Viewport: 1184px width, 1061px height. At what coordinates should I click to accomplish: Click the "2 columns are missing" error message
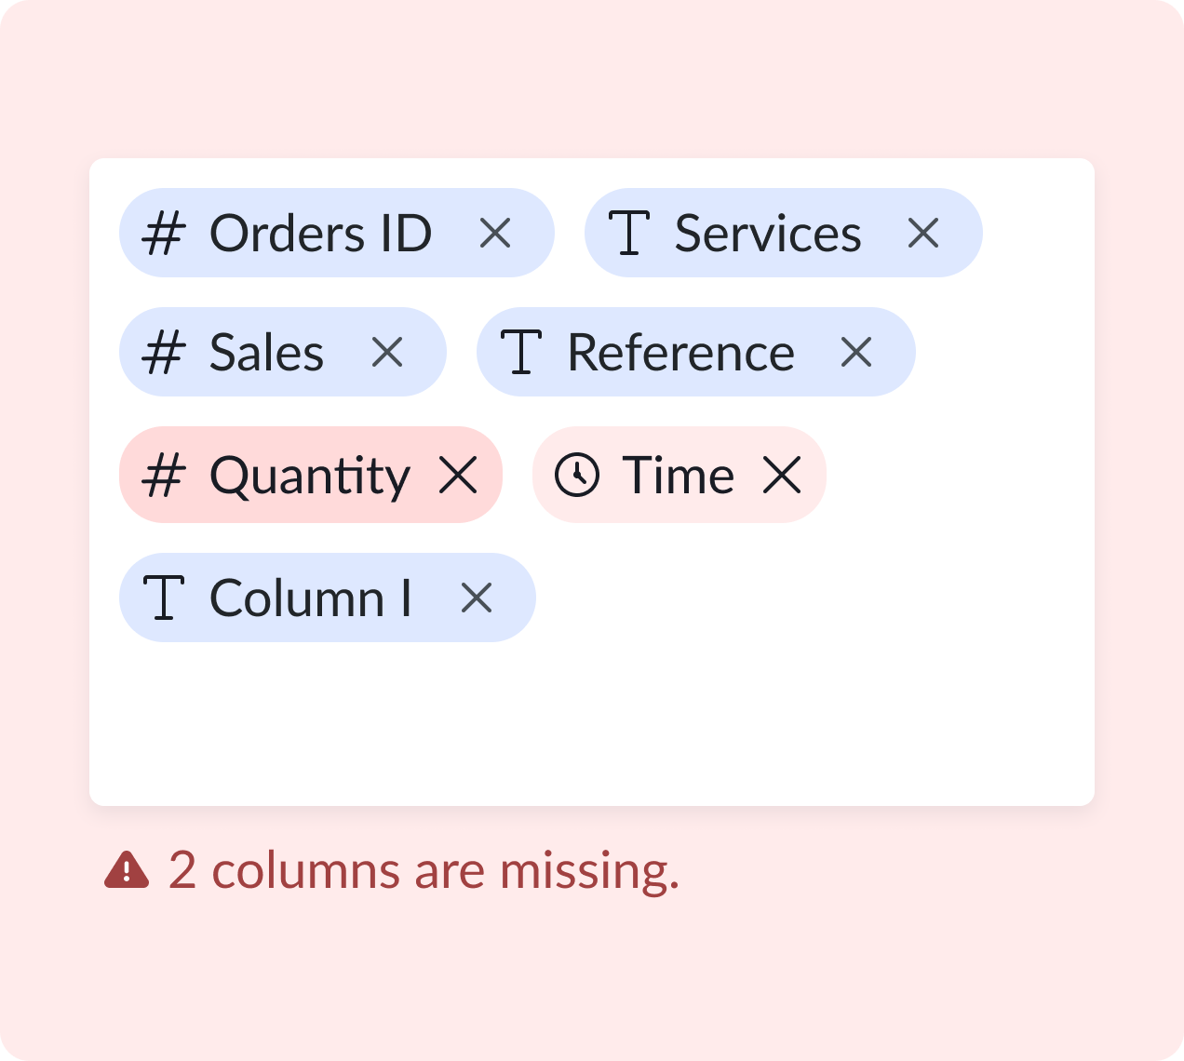pos(424,870)
